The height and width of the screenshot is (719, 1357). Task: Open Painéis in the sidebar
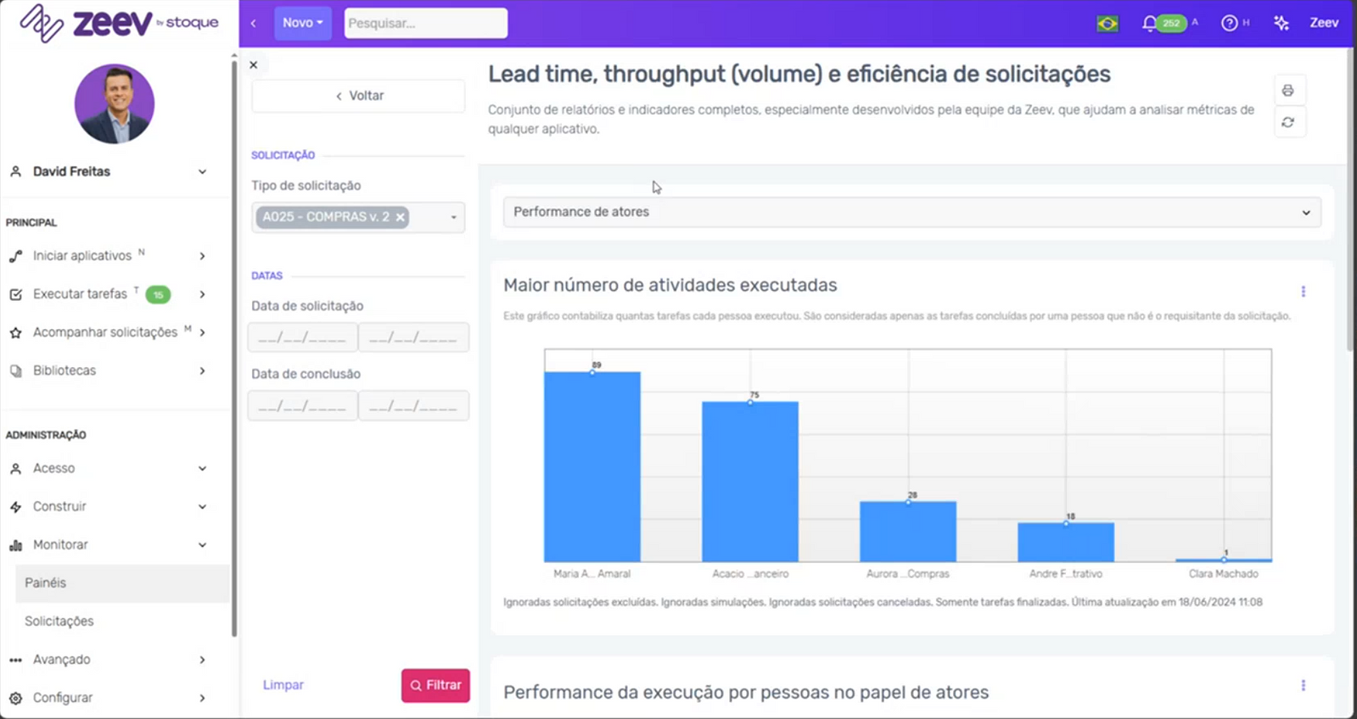[x=46, y=583]
